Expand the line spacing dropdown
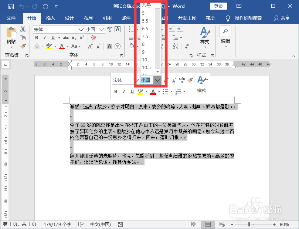 tap(181, 37)
